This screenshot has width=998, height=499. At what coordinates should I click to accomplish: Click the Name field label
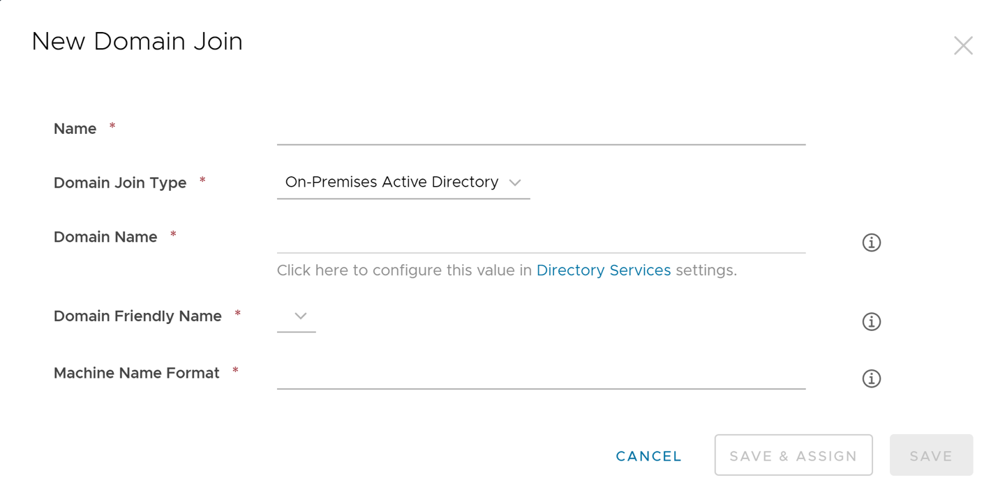click(x=75, y=129)
